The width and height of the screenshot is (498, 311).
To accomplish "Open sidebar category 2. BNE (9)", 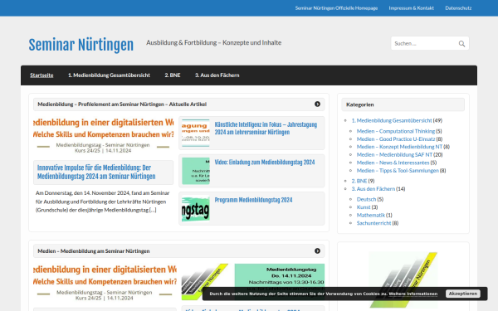I will 359,181.
